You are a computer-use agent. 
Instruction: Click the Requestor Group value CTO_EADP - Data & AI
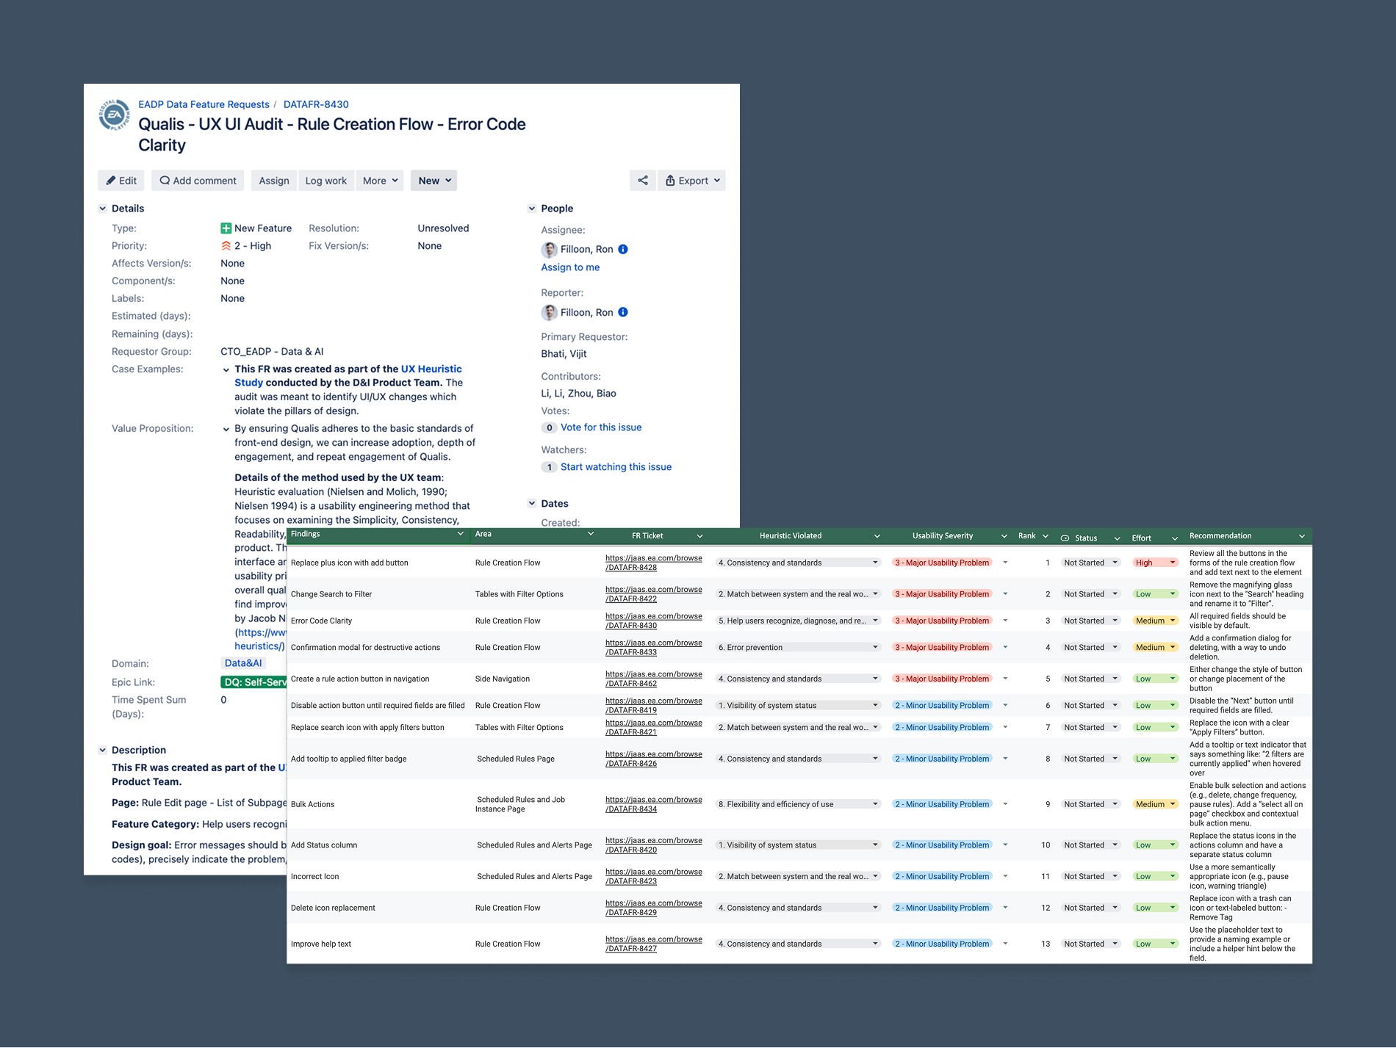[x=272, y=352]
